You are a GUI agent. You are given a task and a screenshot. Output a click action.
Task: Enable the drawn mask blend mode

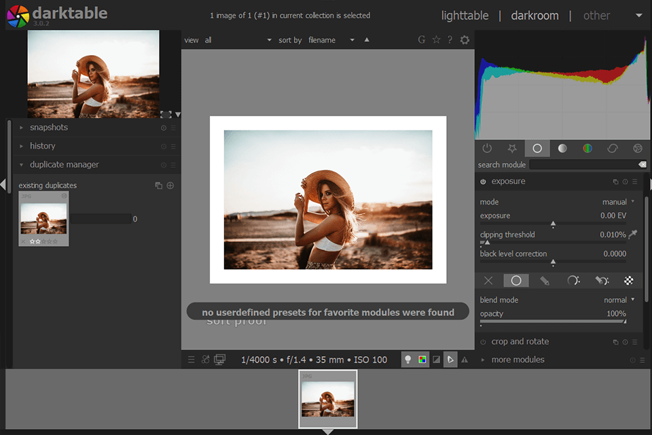[545, 280]
